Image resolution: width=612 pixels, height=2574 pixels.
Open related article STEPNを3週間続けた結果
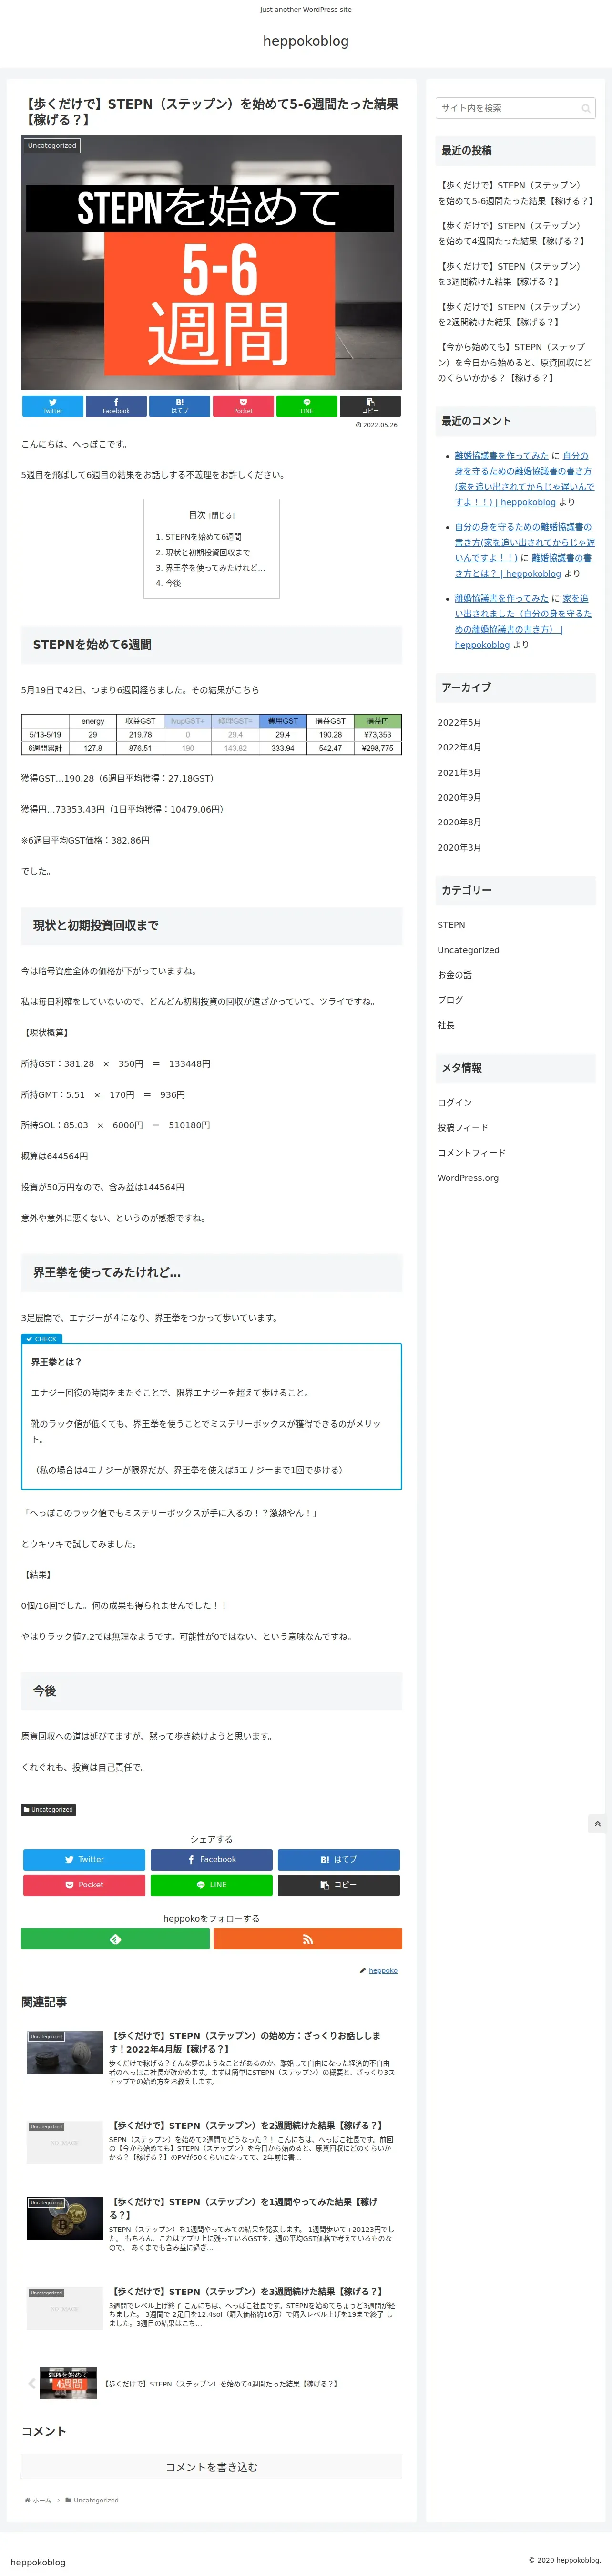(212, 2307)
